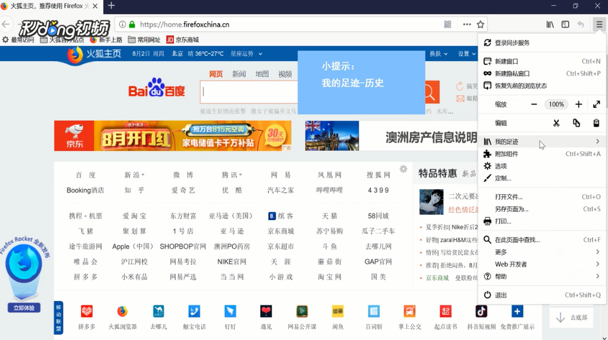Click 立即体验 Firefox Rocket button

click(24, 308)
